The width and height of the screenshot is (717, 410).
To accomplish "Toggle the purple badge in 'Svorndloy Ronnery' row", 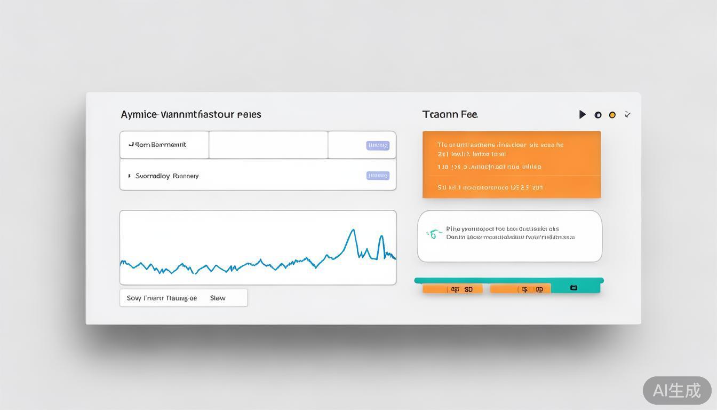I will click(x=378, y=176).
